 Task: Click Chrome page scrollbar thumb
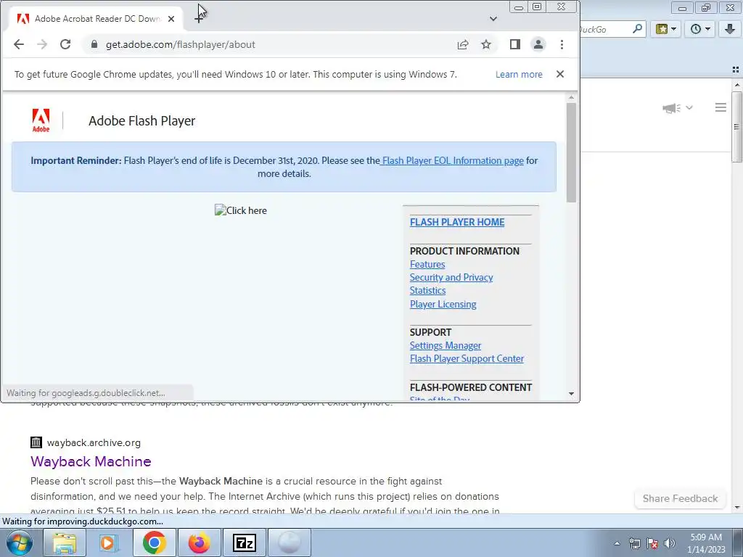(572, 152)
